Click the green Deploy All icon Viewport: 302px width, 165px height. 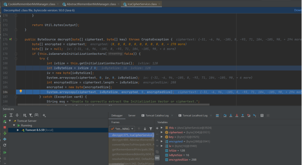[5, 133]
